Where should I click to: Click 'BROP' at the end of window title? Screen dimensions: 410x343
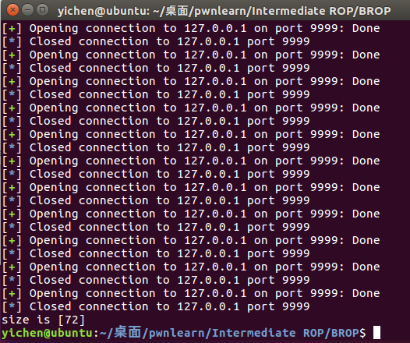(x=375, y=11)
